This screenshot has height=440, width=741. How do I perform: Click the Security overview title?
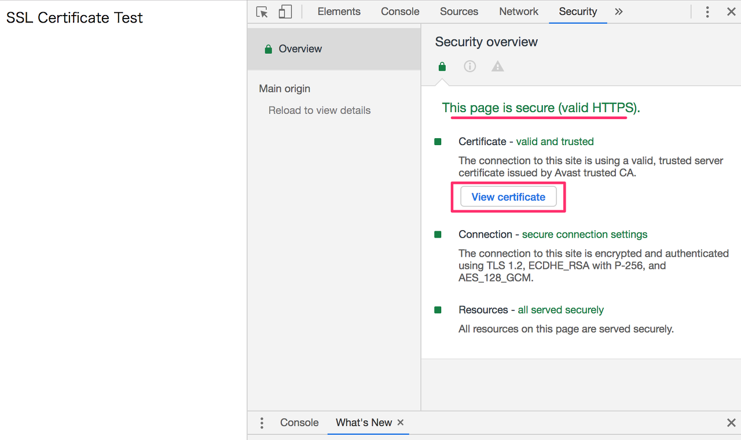tap(486, 42)
